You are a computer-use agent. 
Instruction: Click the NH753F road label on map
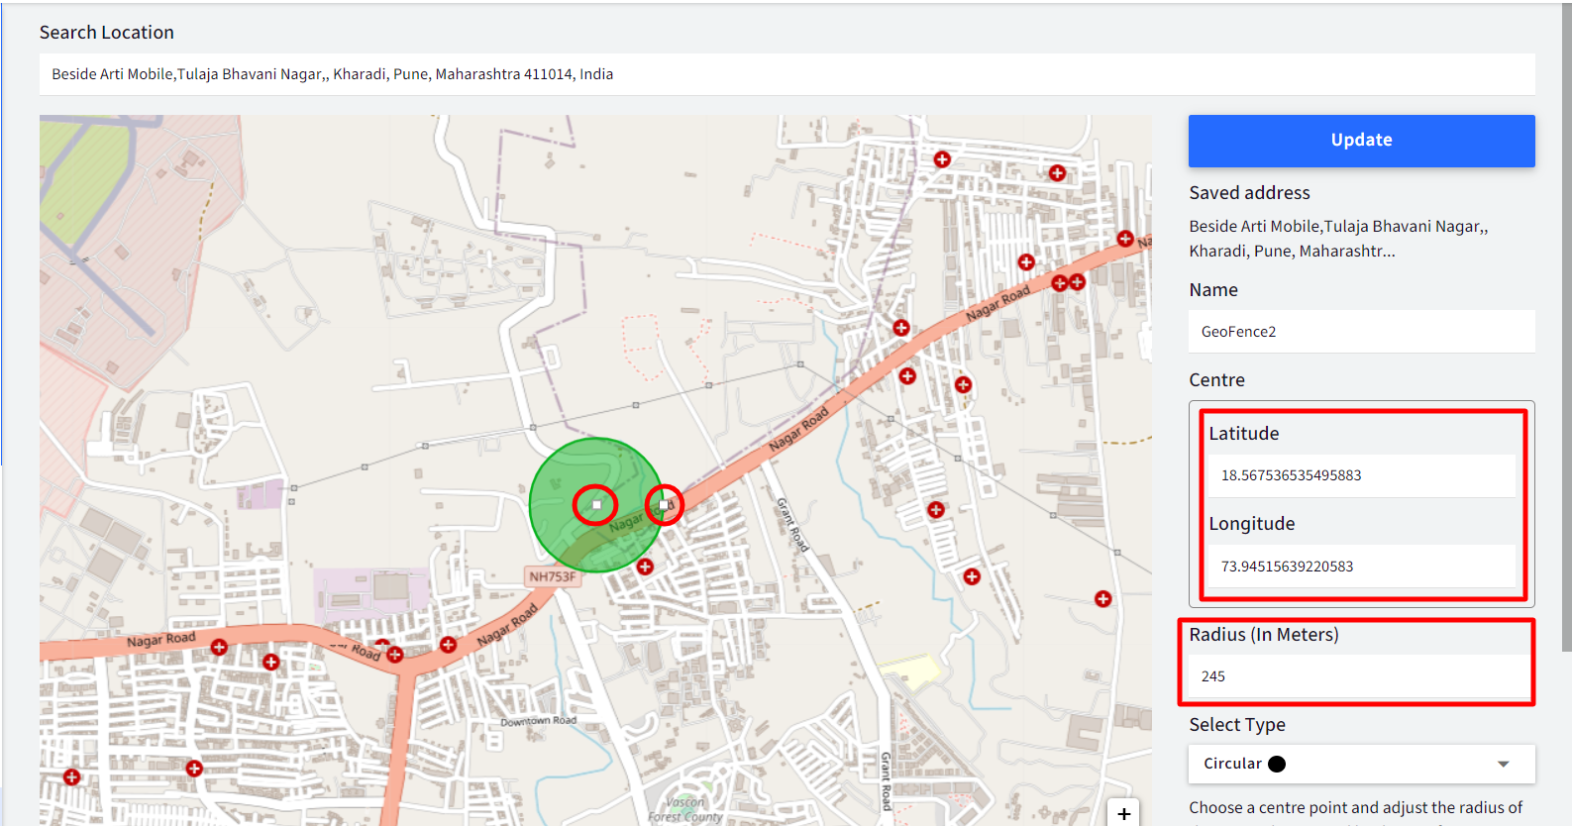[552, 576]
